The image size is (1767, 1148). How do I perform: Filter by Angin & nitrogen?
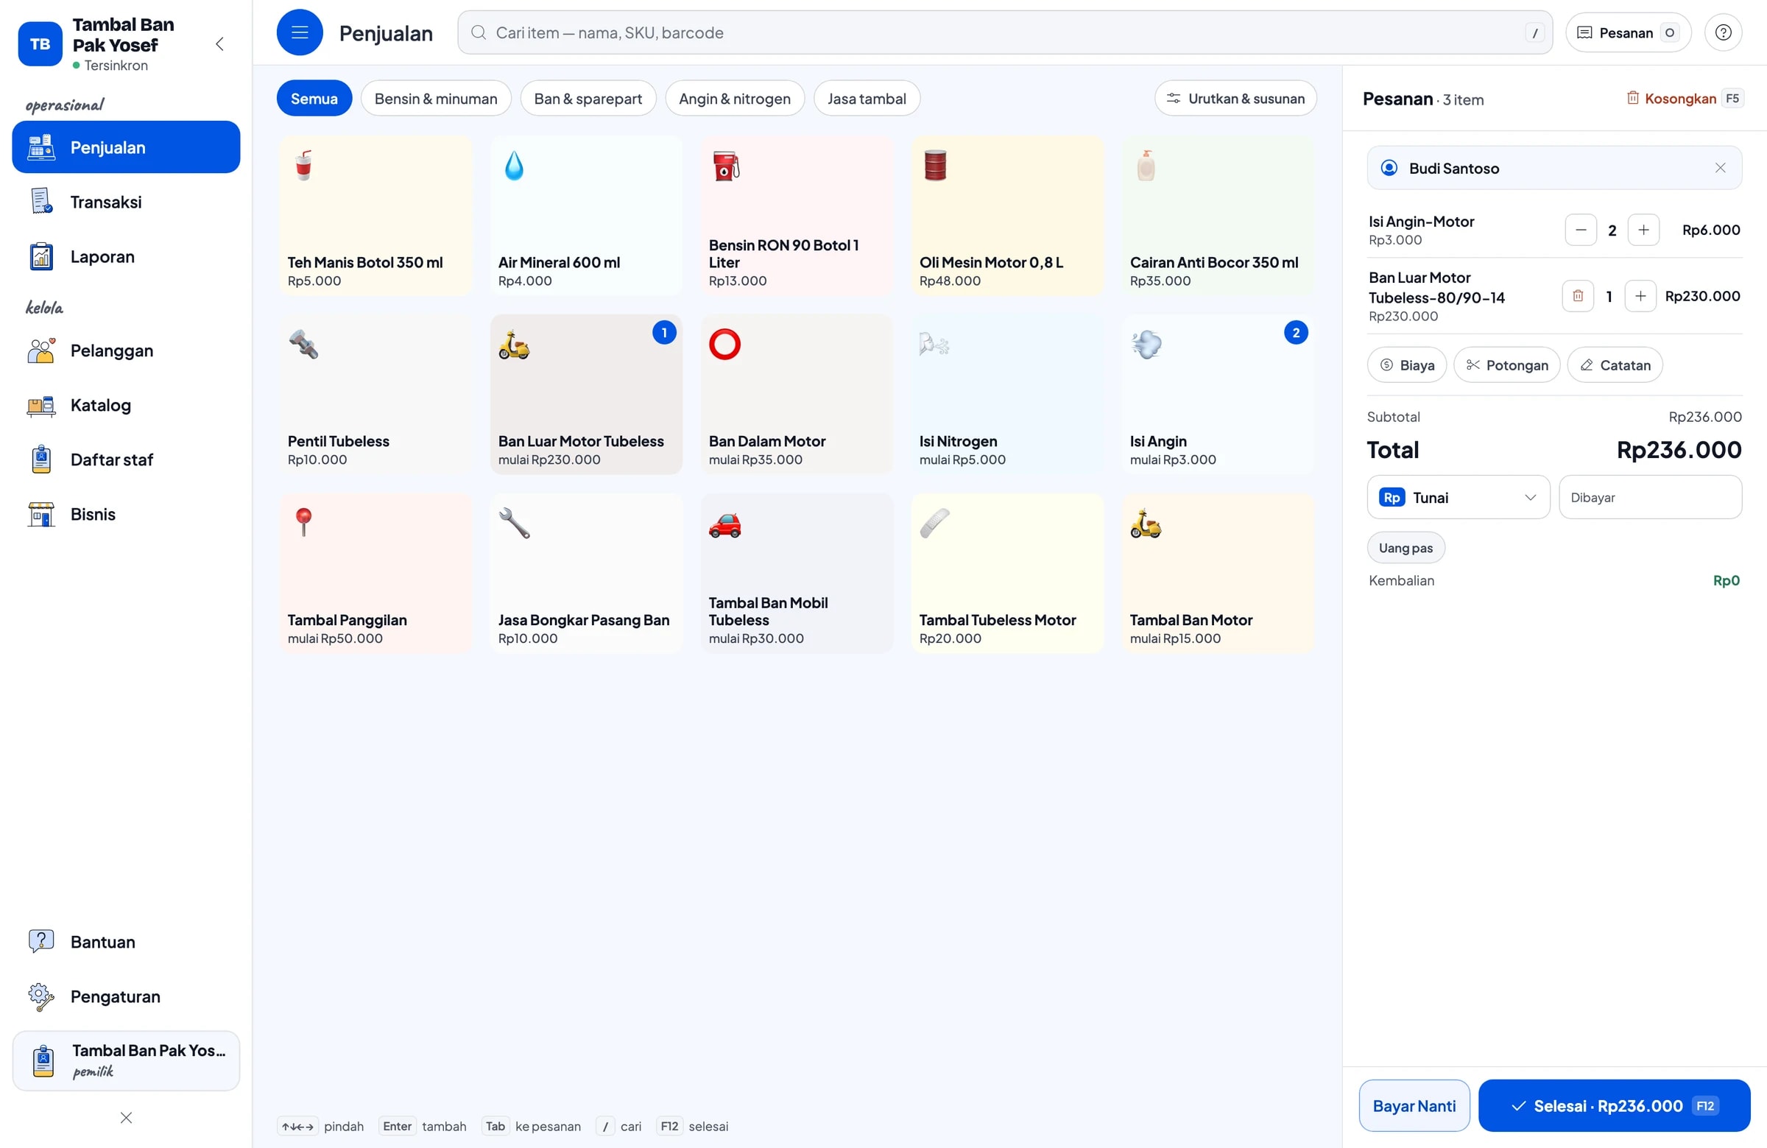734,99
